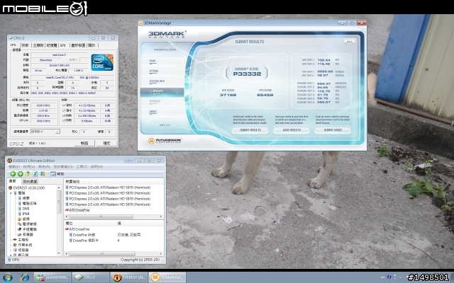Switch to EVEREST 我的最愛 favorites tab
Screen dimensions: 454x283
point(30,181)
